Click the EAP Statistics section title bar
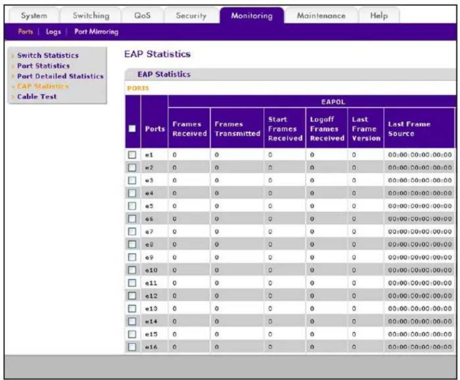Image resolution: width=460 pixels, height=380 pixels. click(291, 75)
